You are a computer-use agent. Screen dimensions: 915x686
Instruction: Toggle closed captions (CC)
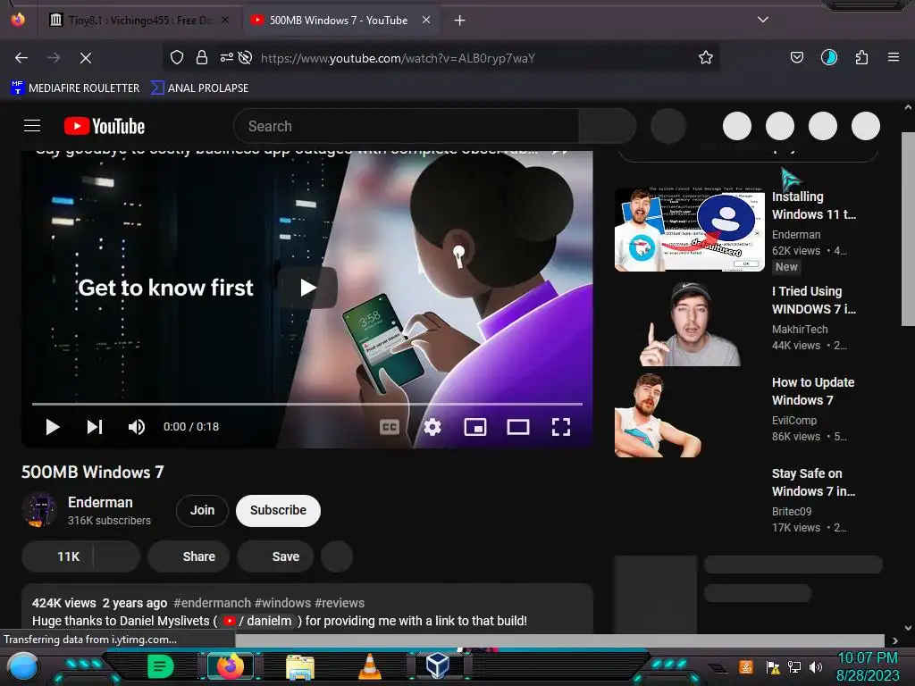[x=390, y=427]
